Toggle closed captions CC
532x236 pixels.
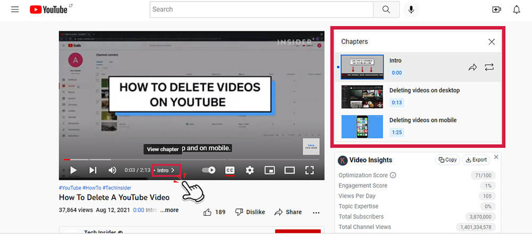coord(230,170)
